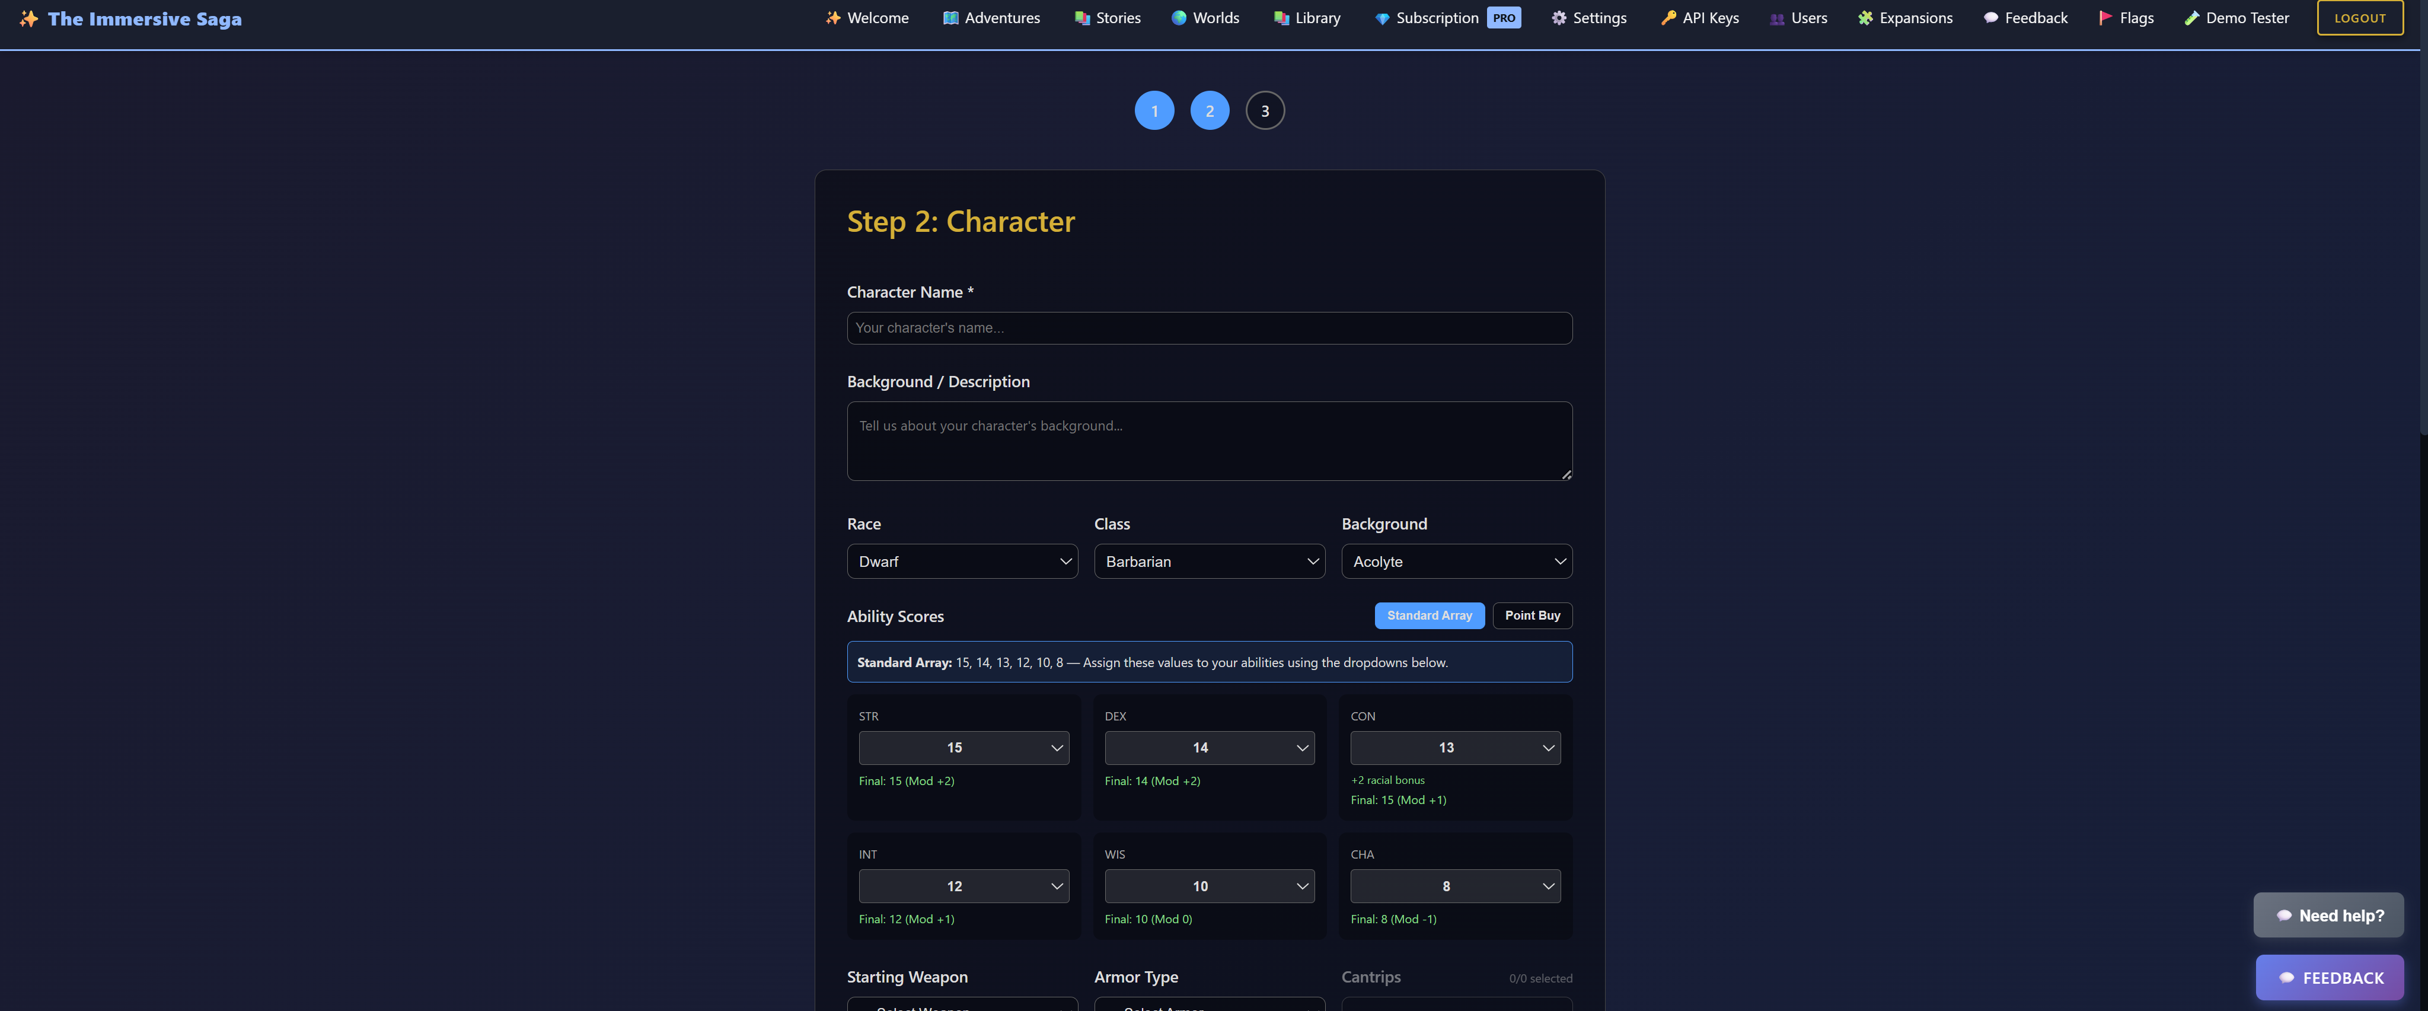
Task: Click the red flag icon next to Flags
Action: (x=2105, y=18)
